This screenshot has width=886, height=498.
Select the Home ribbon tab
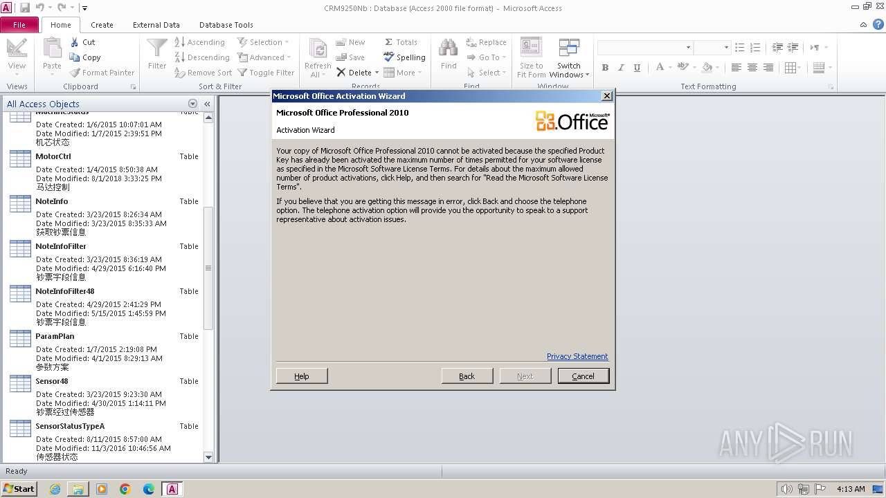61,25
